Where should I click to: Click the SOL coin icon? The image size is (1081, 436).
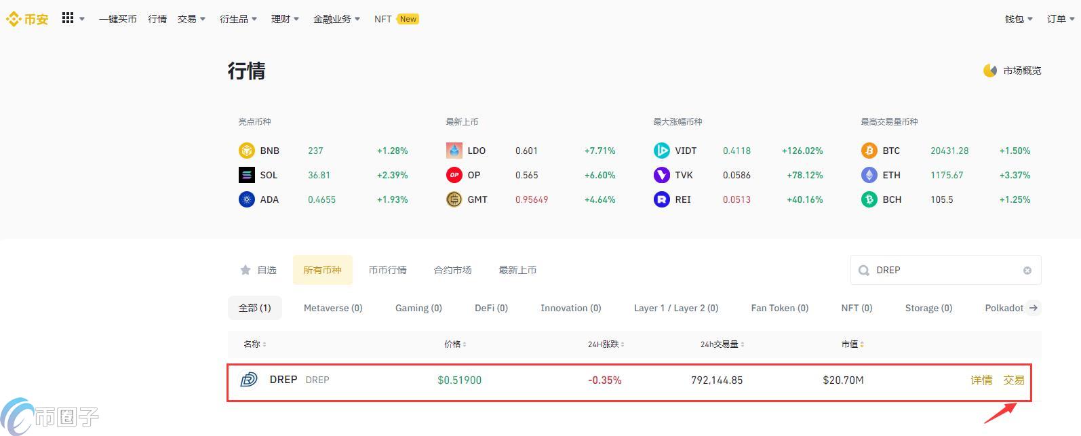coord(246,175)
